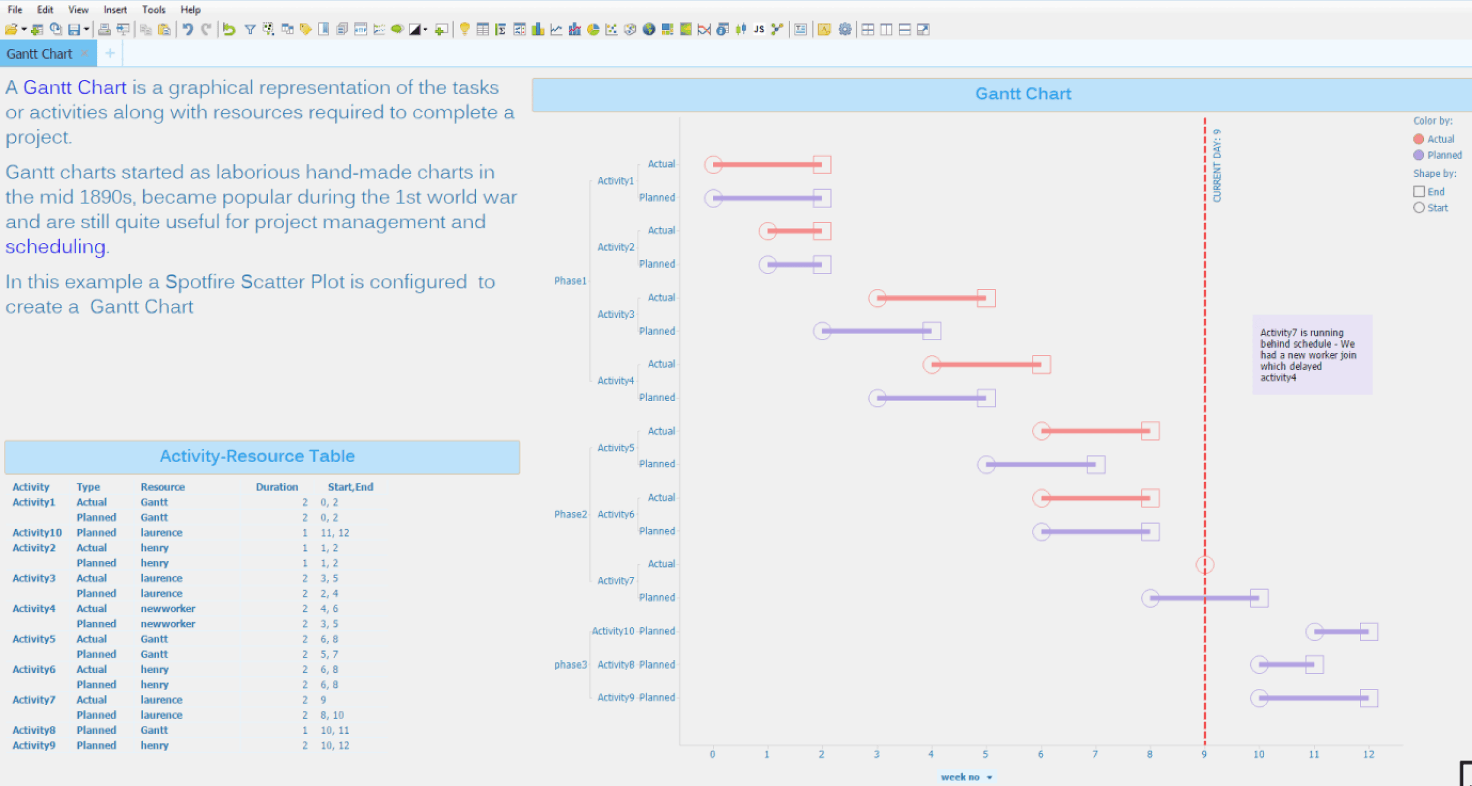Add a pie chart visualization
The width and height of the screenshot is (1472, 786).
pos(592,29)
